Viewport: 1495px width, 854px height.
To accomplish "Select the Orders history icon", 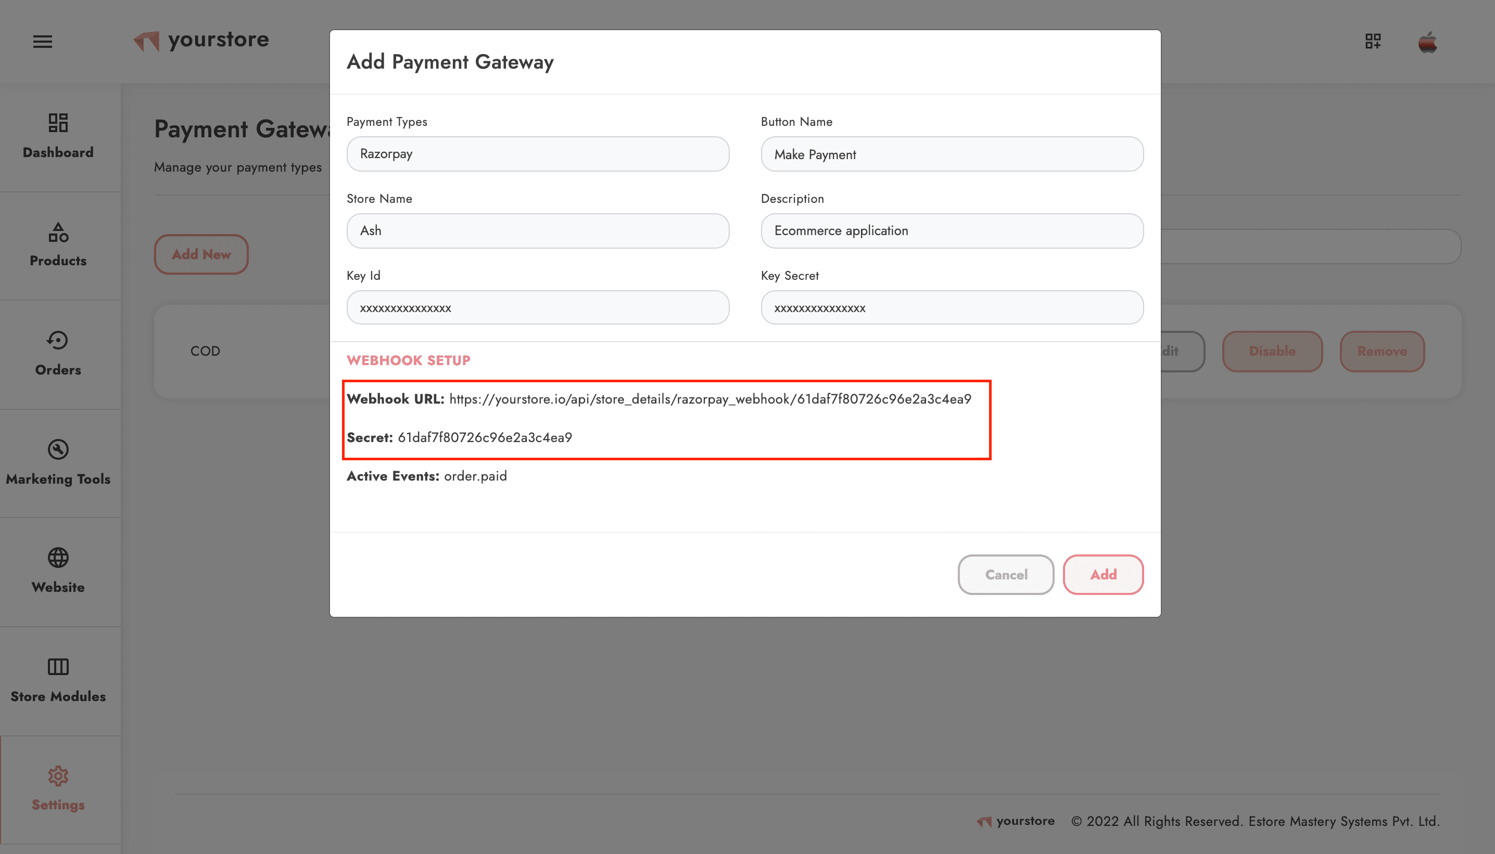I will coord(58,340).
